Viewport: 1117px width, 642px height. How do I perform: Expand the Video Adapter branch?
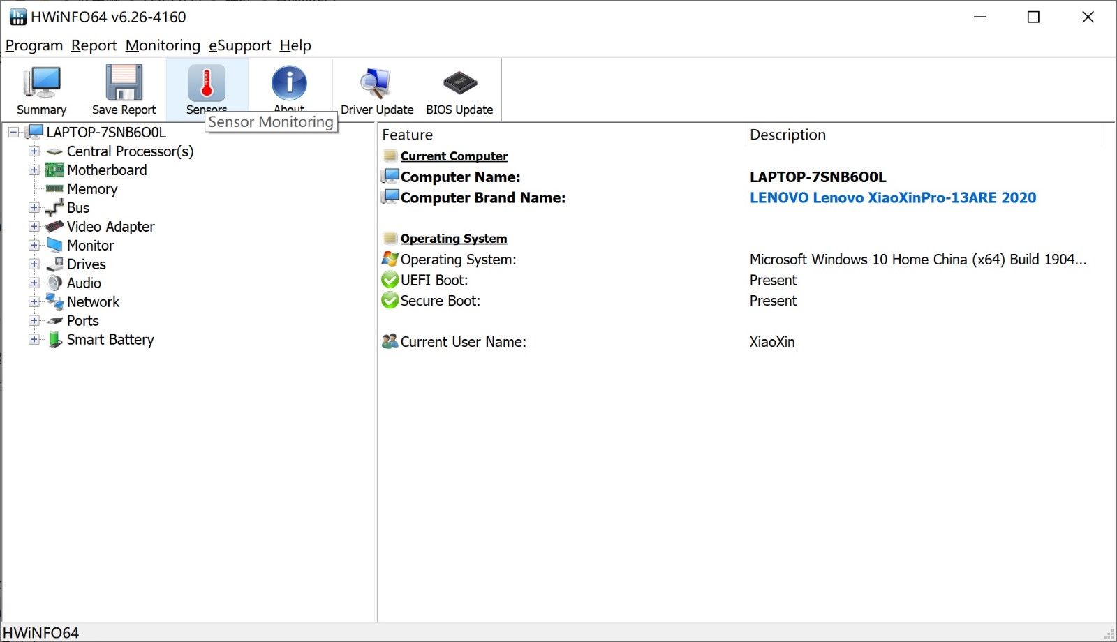(x=34, y=227)
